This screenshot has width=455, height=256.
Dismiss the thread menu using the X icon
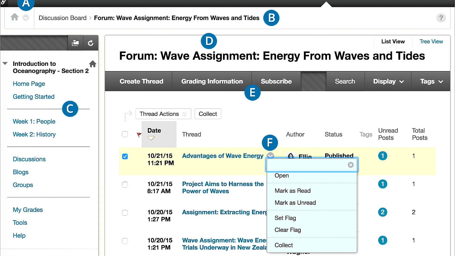tap(351, 165)
